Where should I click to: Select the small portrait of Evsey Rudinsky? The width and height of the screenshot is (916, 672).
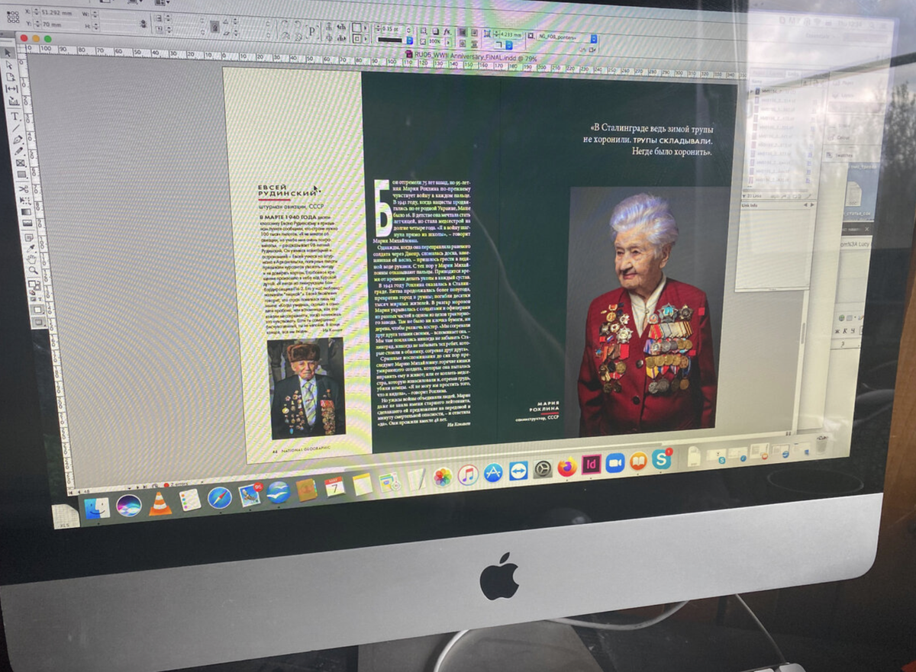[306, 389]
